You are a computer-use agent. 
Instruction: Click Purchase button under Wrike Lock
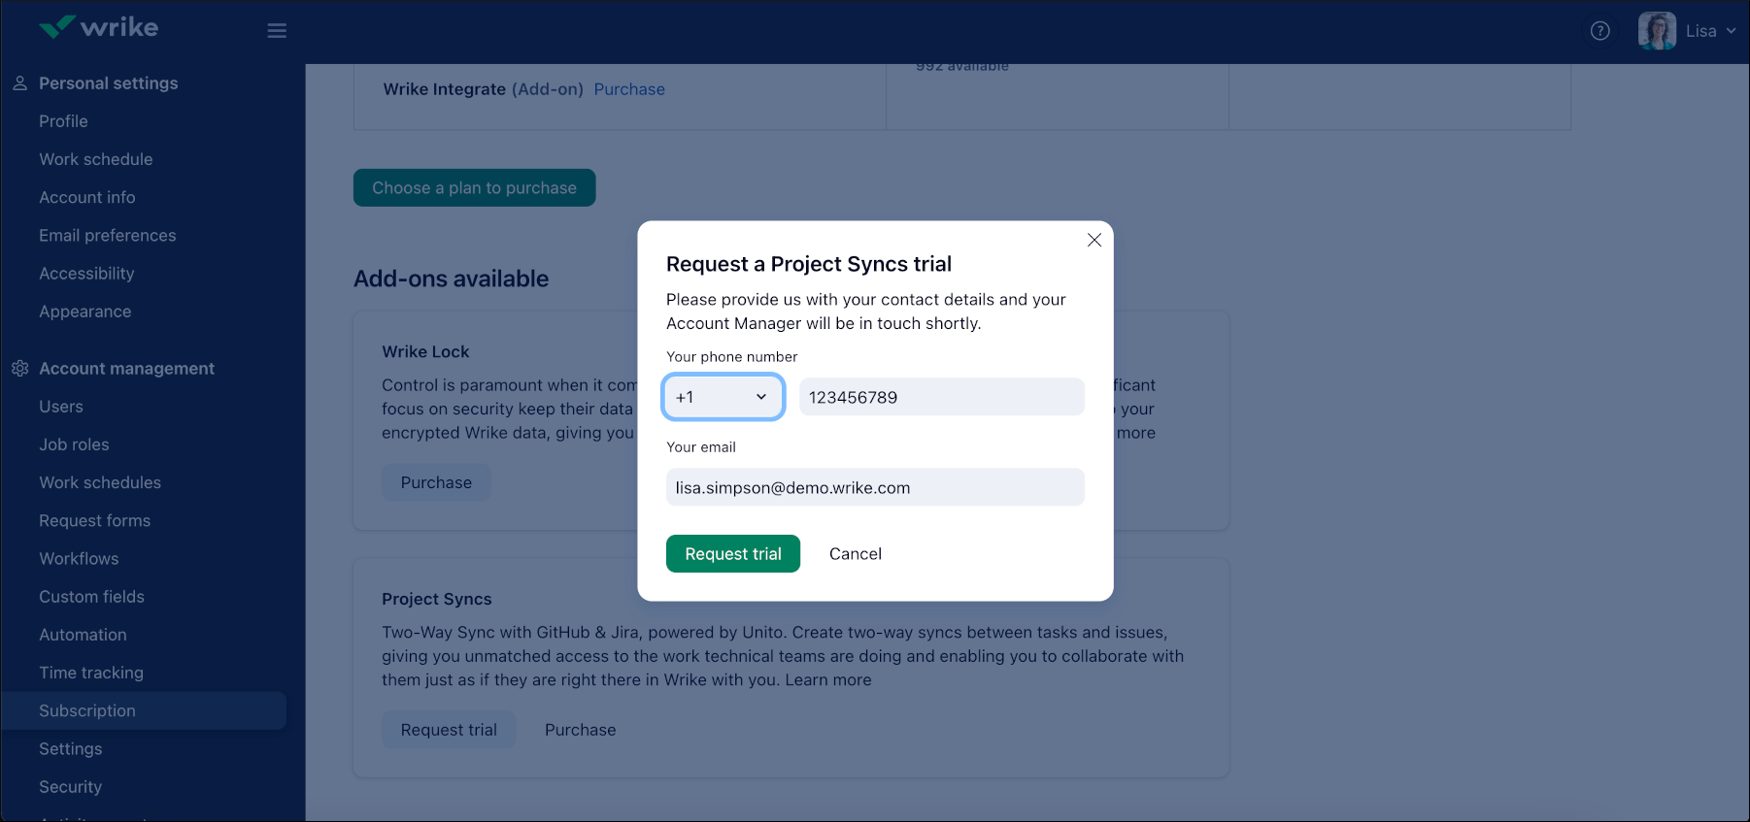coord(436,482)
